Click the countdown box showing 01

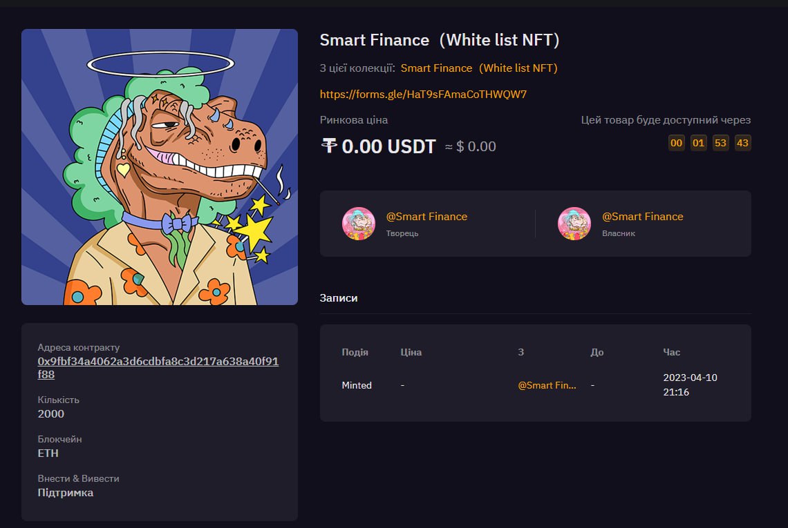699,143
